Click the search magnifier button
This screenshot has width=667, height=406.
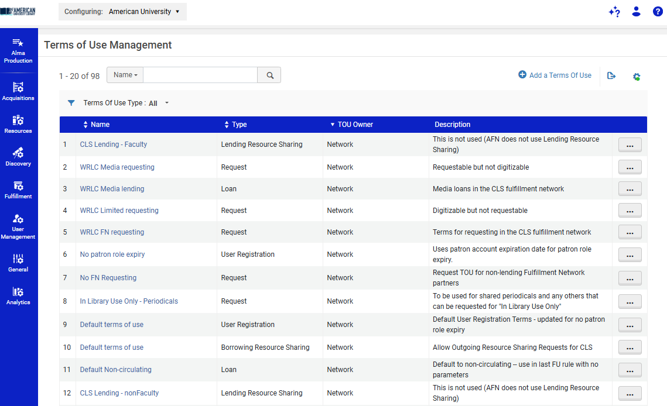tap(269, 75)
